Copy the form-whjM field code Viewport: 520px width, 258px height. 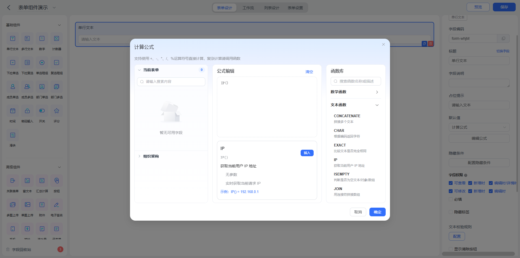click(x=503, y=38)
